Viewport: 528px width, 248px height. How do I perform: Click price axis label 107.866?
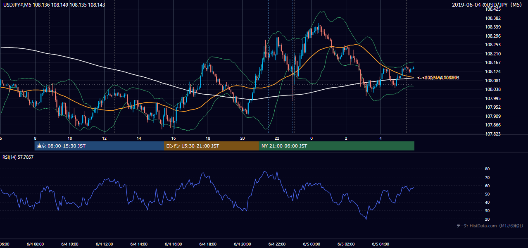(492, 125)
